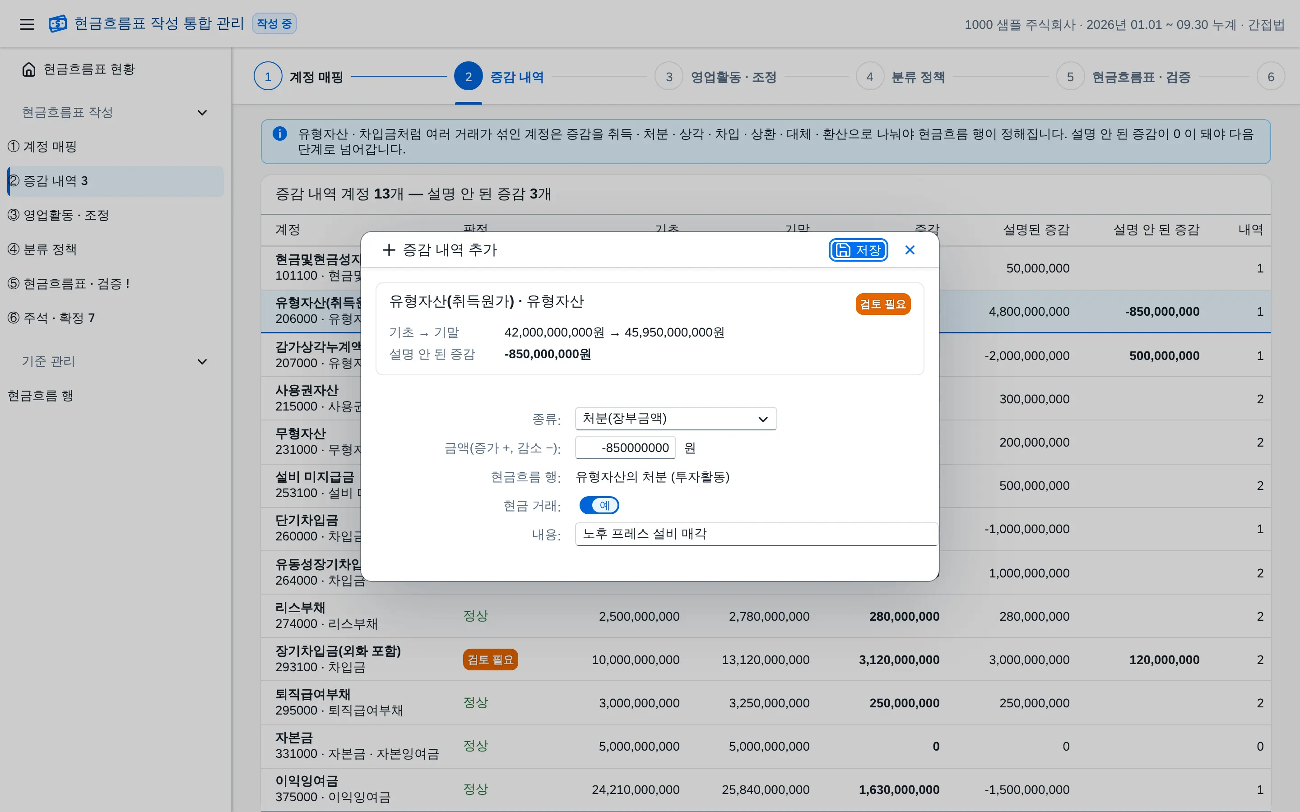Click the 현금흐름표 작성 통합 관리 title
The width and height of the screenshot is (1300, 812).
[159, 23]
